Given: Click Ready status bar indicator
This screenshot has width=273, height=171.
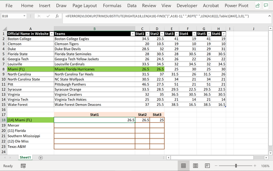Looking at the screenshot, I should pyautogui.click(x=8, y=166).
